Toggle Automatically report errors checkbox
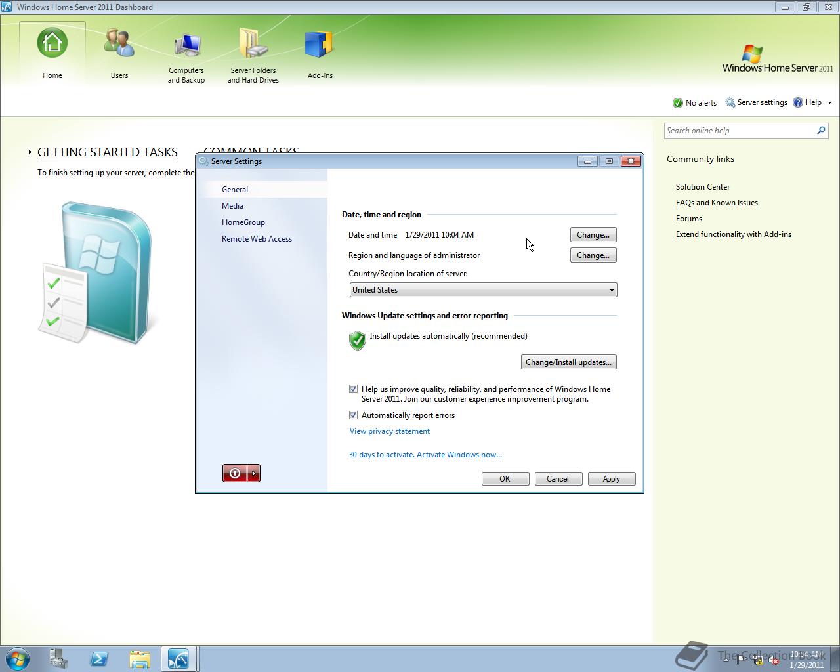Screen dimensions: 840x672 pyautogui.click(x=353, y=415)
